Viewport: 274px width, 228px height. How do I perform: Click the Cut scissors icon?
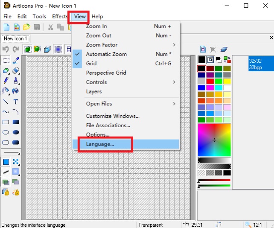[50, 27]
